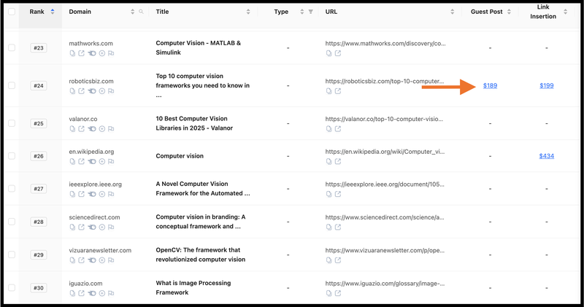Open iguazio.com domain in new tab
This screenshot has height=307, width=584.
(81, 293)
